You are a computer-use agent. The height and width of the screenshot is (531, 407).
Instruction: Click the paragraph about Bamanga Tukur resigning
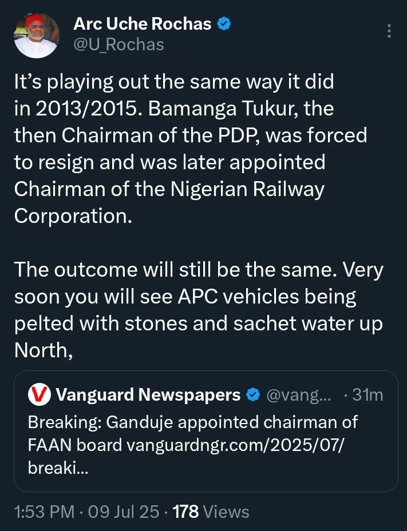pos(189,149)
